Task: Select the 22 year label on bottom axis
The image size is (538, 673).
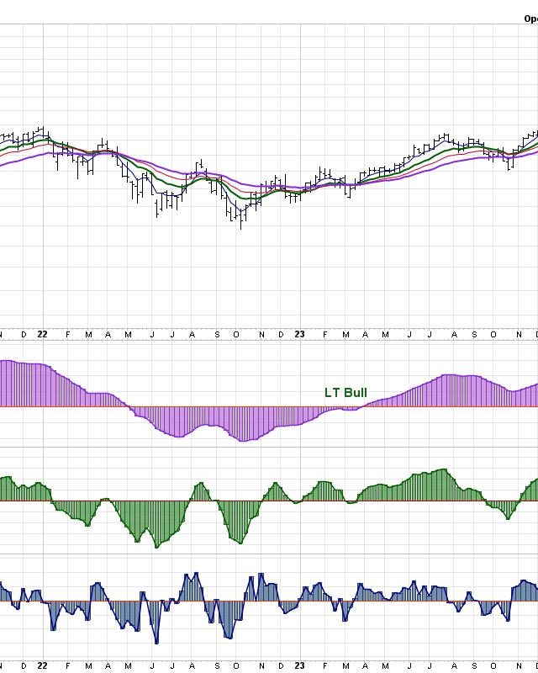Action: [x=43, y=665]
